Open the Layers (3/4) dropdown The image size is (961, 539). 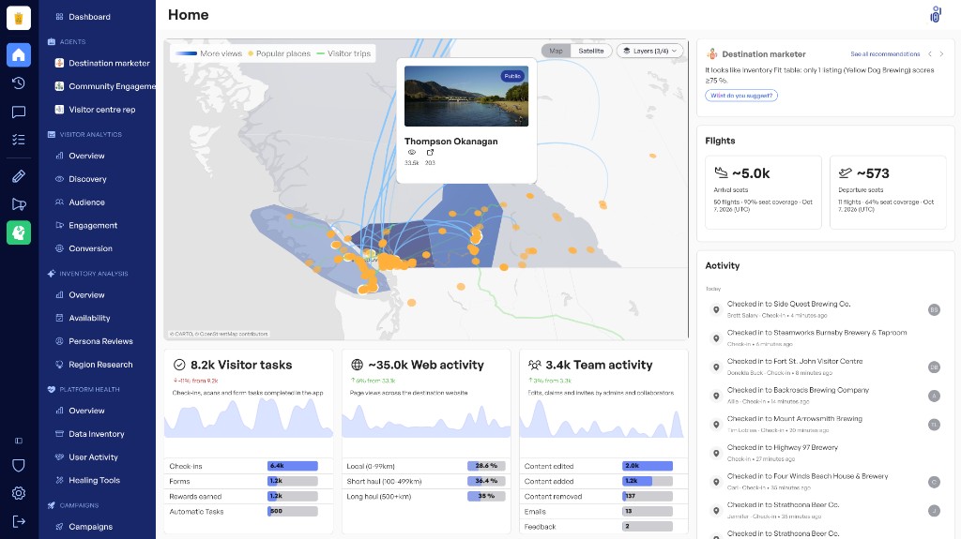[649, 51]
